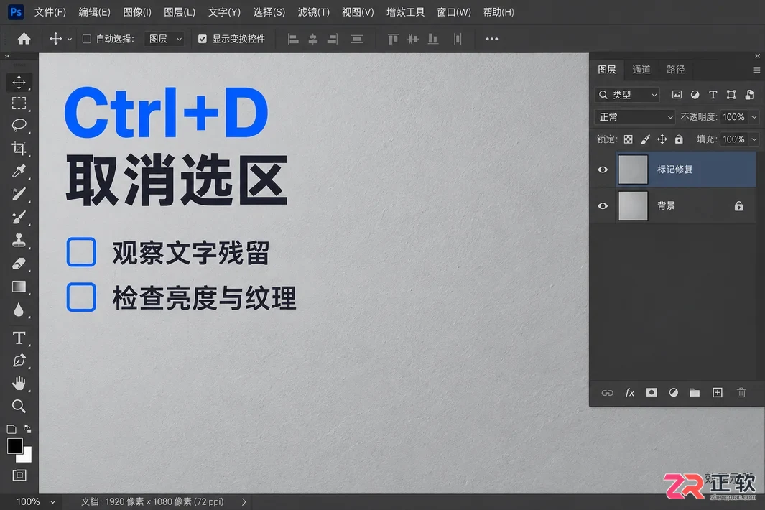
Task: Select the Brush tool
Action: pos(19,217)
